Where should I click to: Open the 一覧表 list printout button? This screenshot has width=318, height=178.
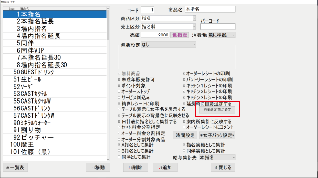point(16,167)
